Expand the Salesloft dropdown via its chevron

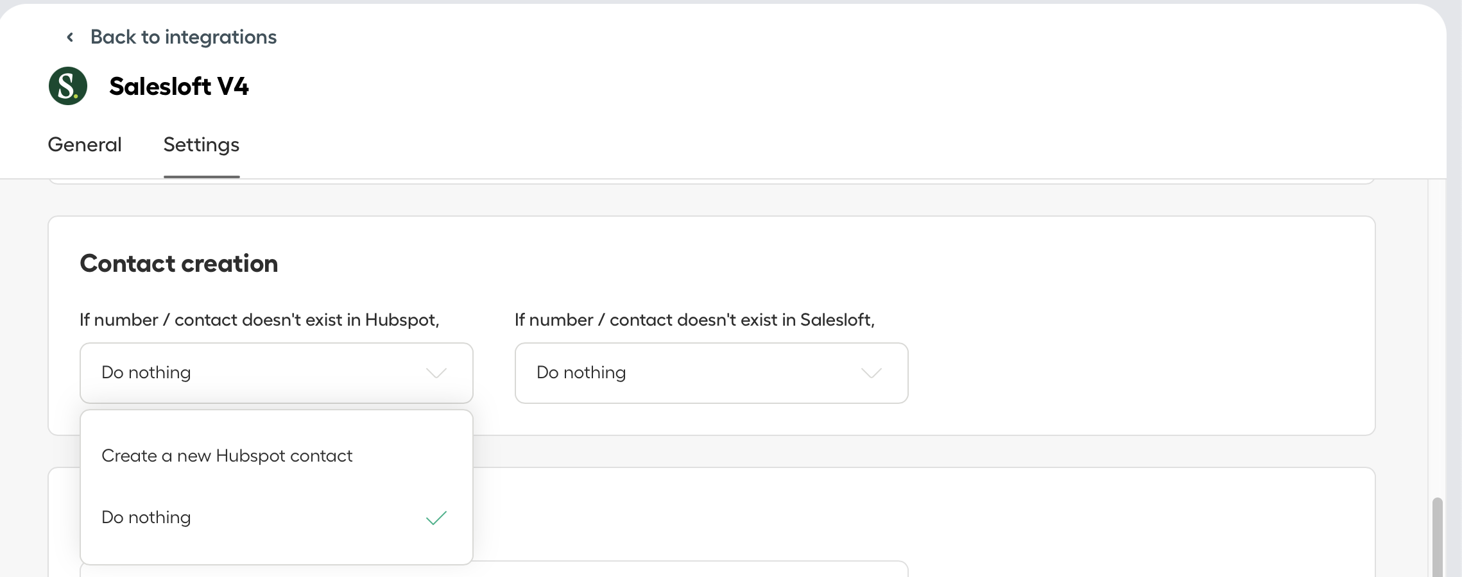[872, 373]
